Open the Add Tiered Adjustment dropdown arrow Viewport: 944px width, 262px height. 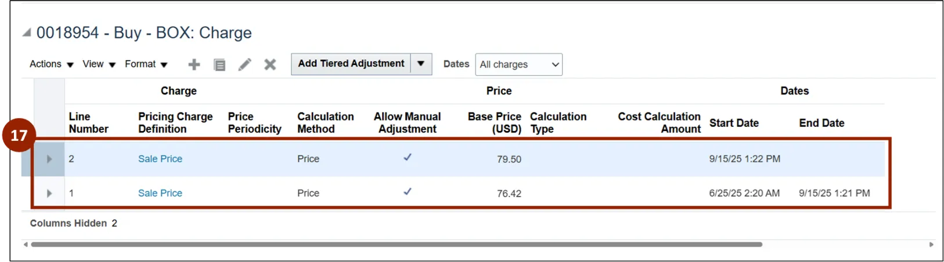tap(421, 64)
